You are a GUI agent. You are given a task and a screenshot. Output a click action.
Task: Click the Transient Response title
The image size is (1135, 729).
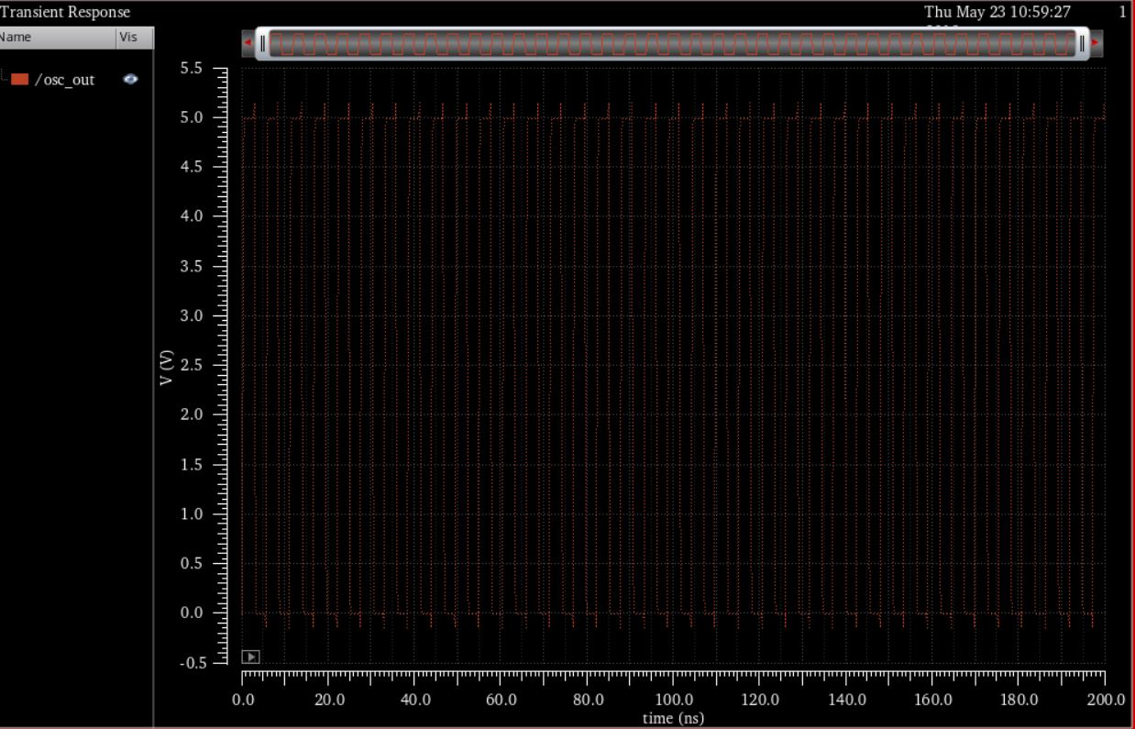(x=64, y=12)
